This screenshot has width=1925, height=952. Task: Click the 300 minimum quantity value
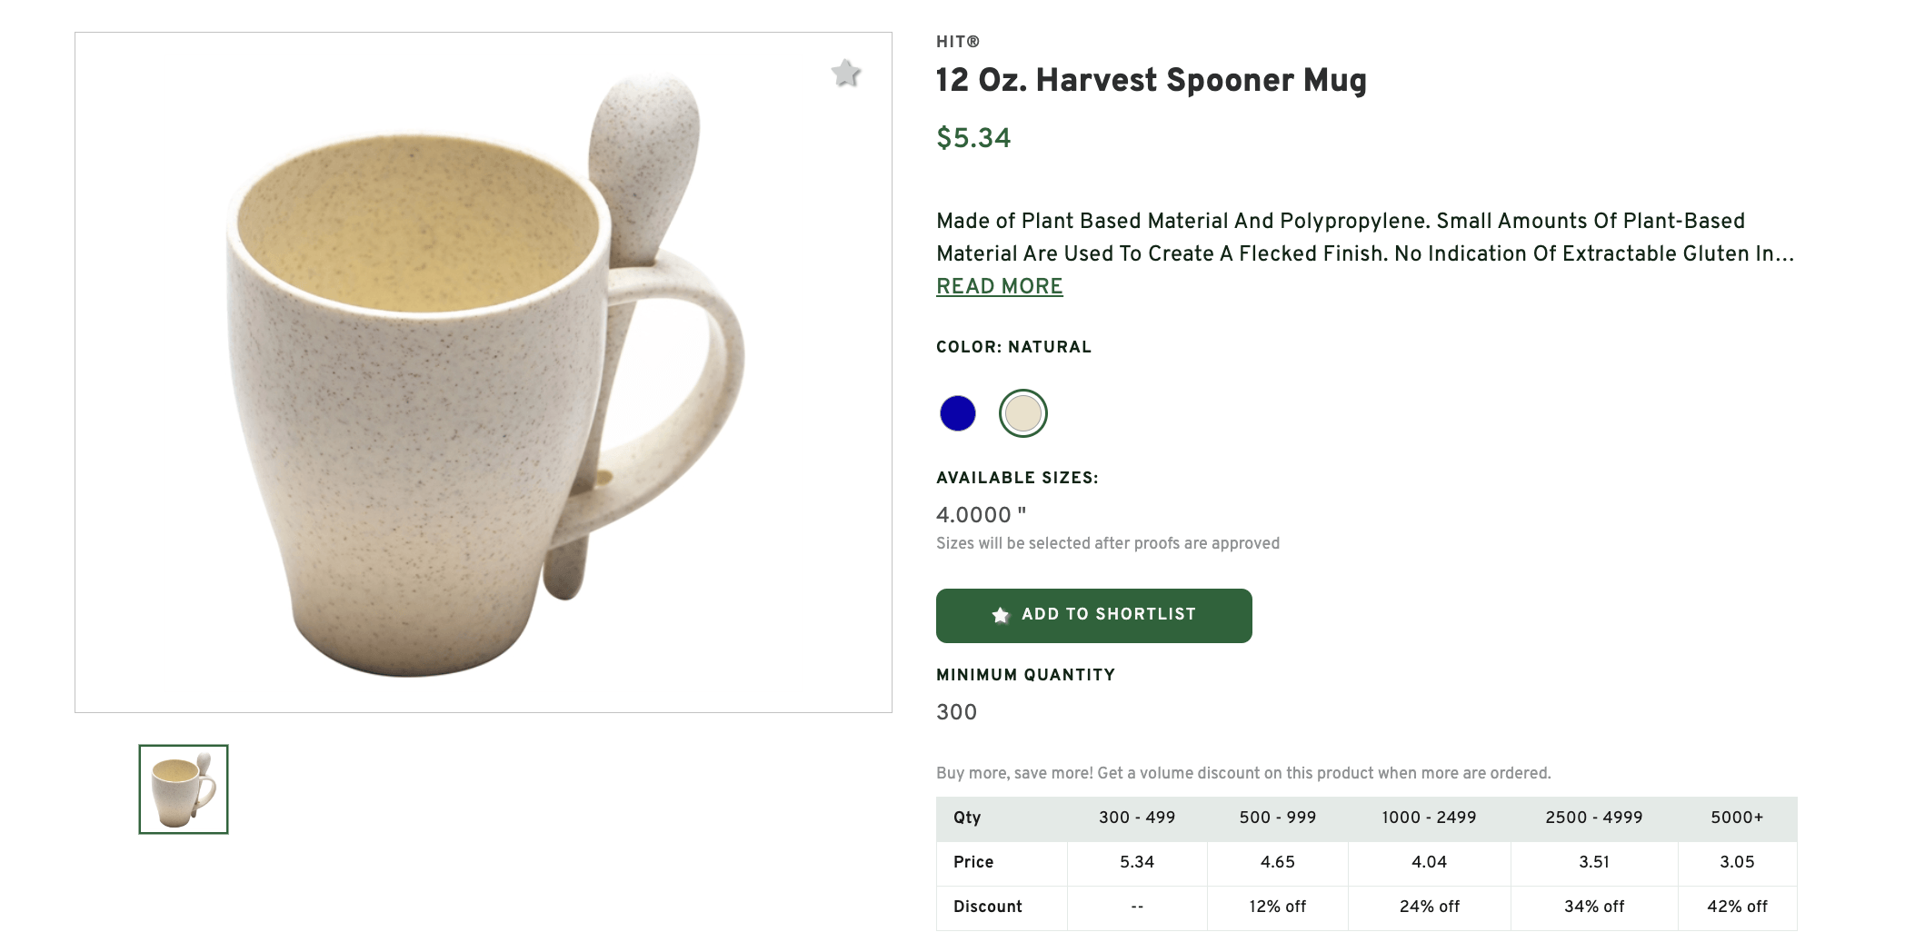[956, 713]
